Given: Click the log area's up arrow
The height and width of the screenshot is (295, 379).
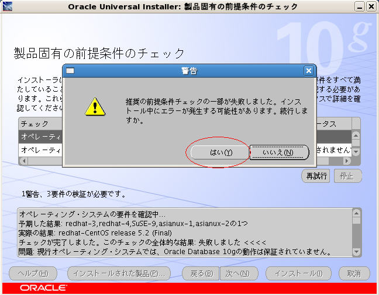Looking at the screenshot, I should coord(357,213).
